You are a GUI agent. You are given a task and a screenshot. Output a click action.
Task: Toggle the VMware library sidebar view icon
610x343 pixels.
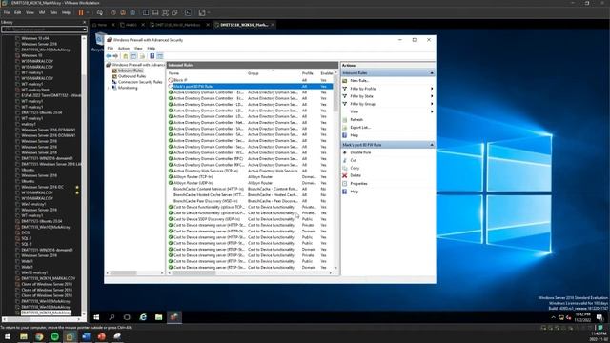[146, 12]
